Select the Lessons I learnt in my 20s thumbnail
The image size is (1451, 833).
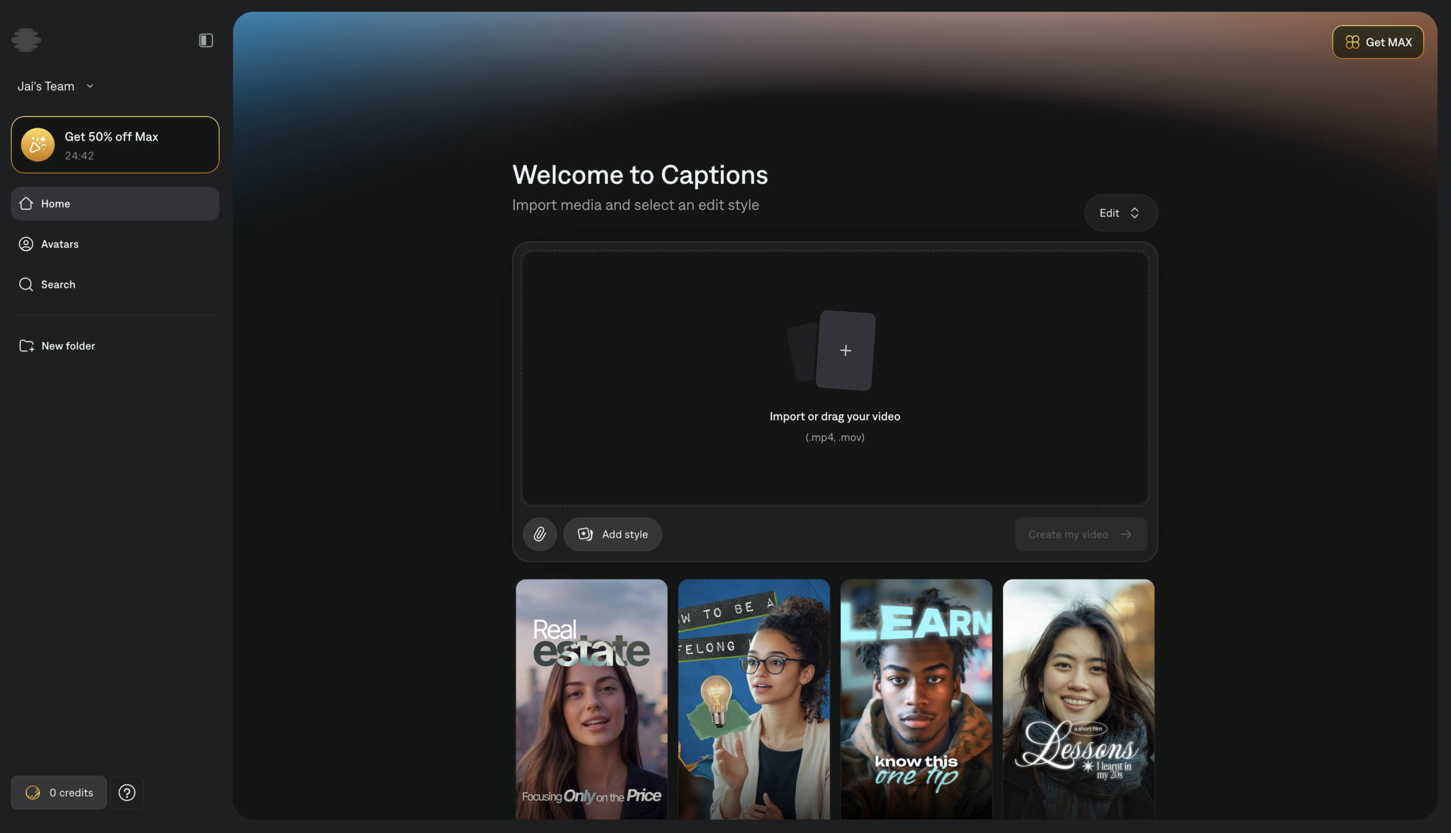[x=1078, y=699]
